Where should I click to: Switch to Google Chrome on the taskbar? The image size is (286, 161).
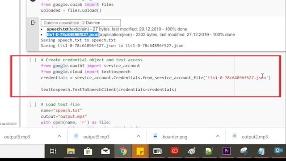[123, 151]
